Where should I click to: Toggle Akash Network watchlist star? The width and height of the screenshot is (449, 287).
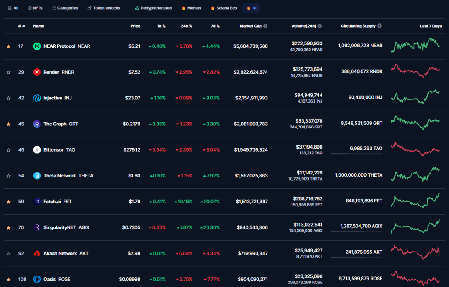[9, 254]
